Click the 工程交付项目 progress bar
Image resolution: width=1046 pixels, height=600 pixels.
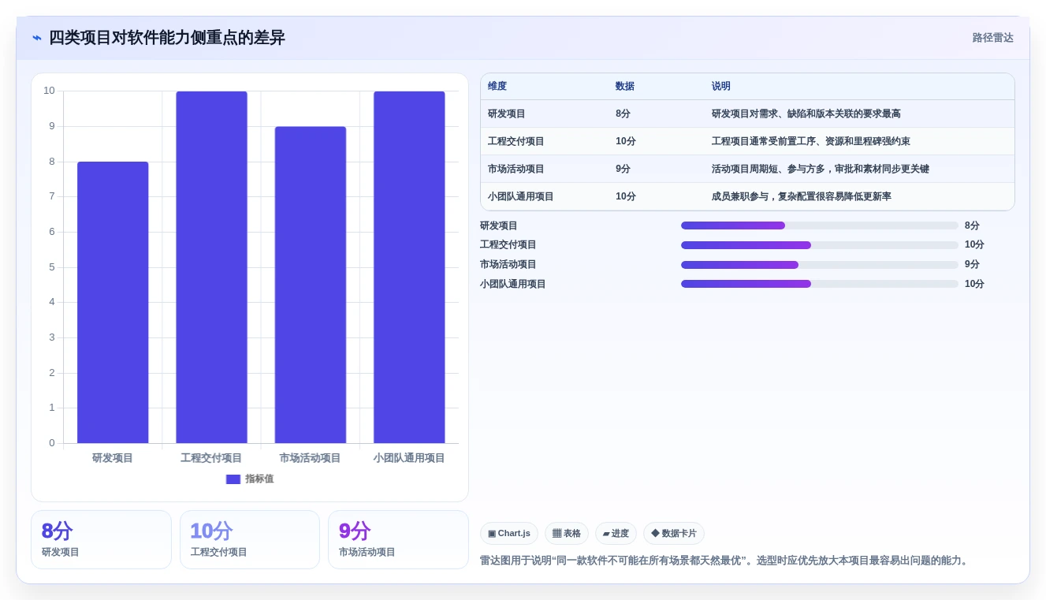tap(820, 245)
